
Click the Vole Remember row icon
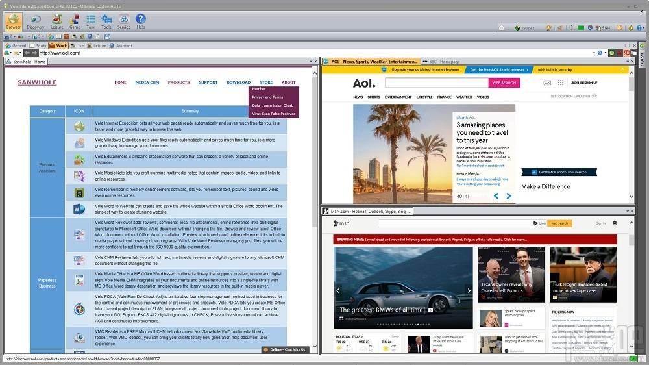tap(79, 193)
